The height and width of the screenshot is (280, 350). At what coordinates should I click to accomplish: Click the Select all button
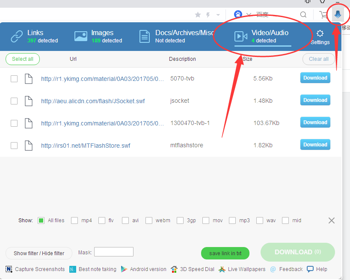click(23, 59)
